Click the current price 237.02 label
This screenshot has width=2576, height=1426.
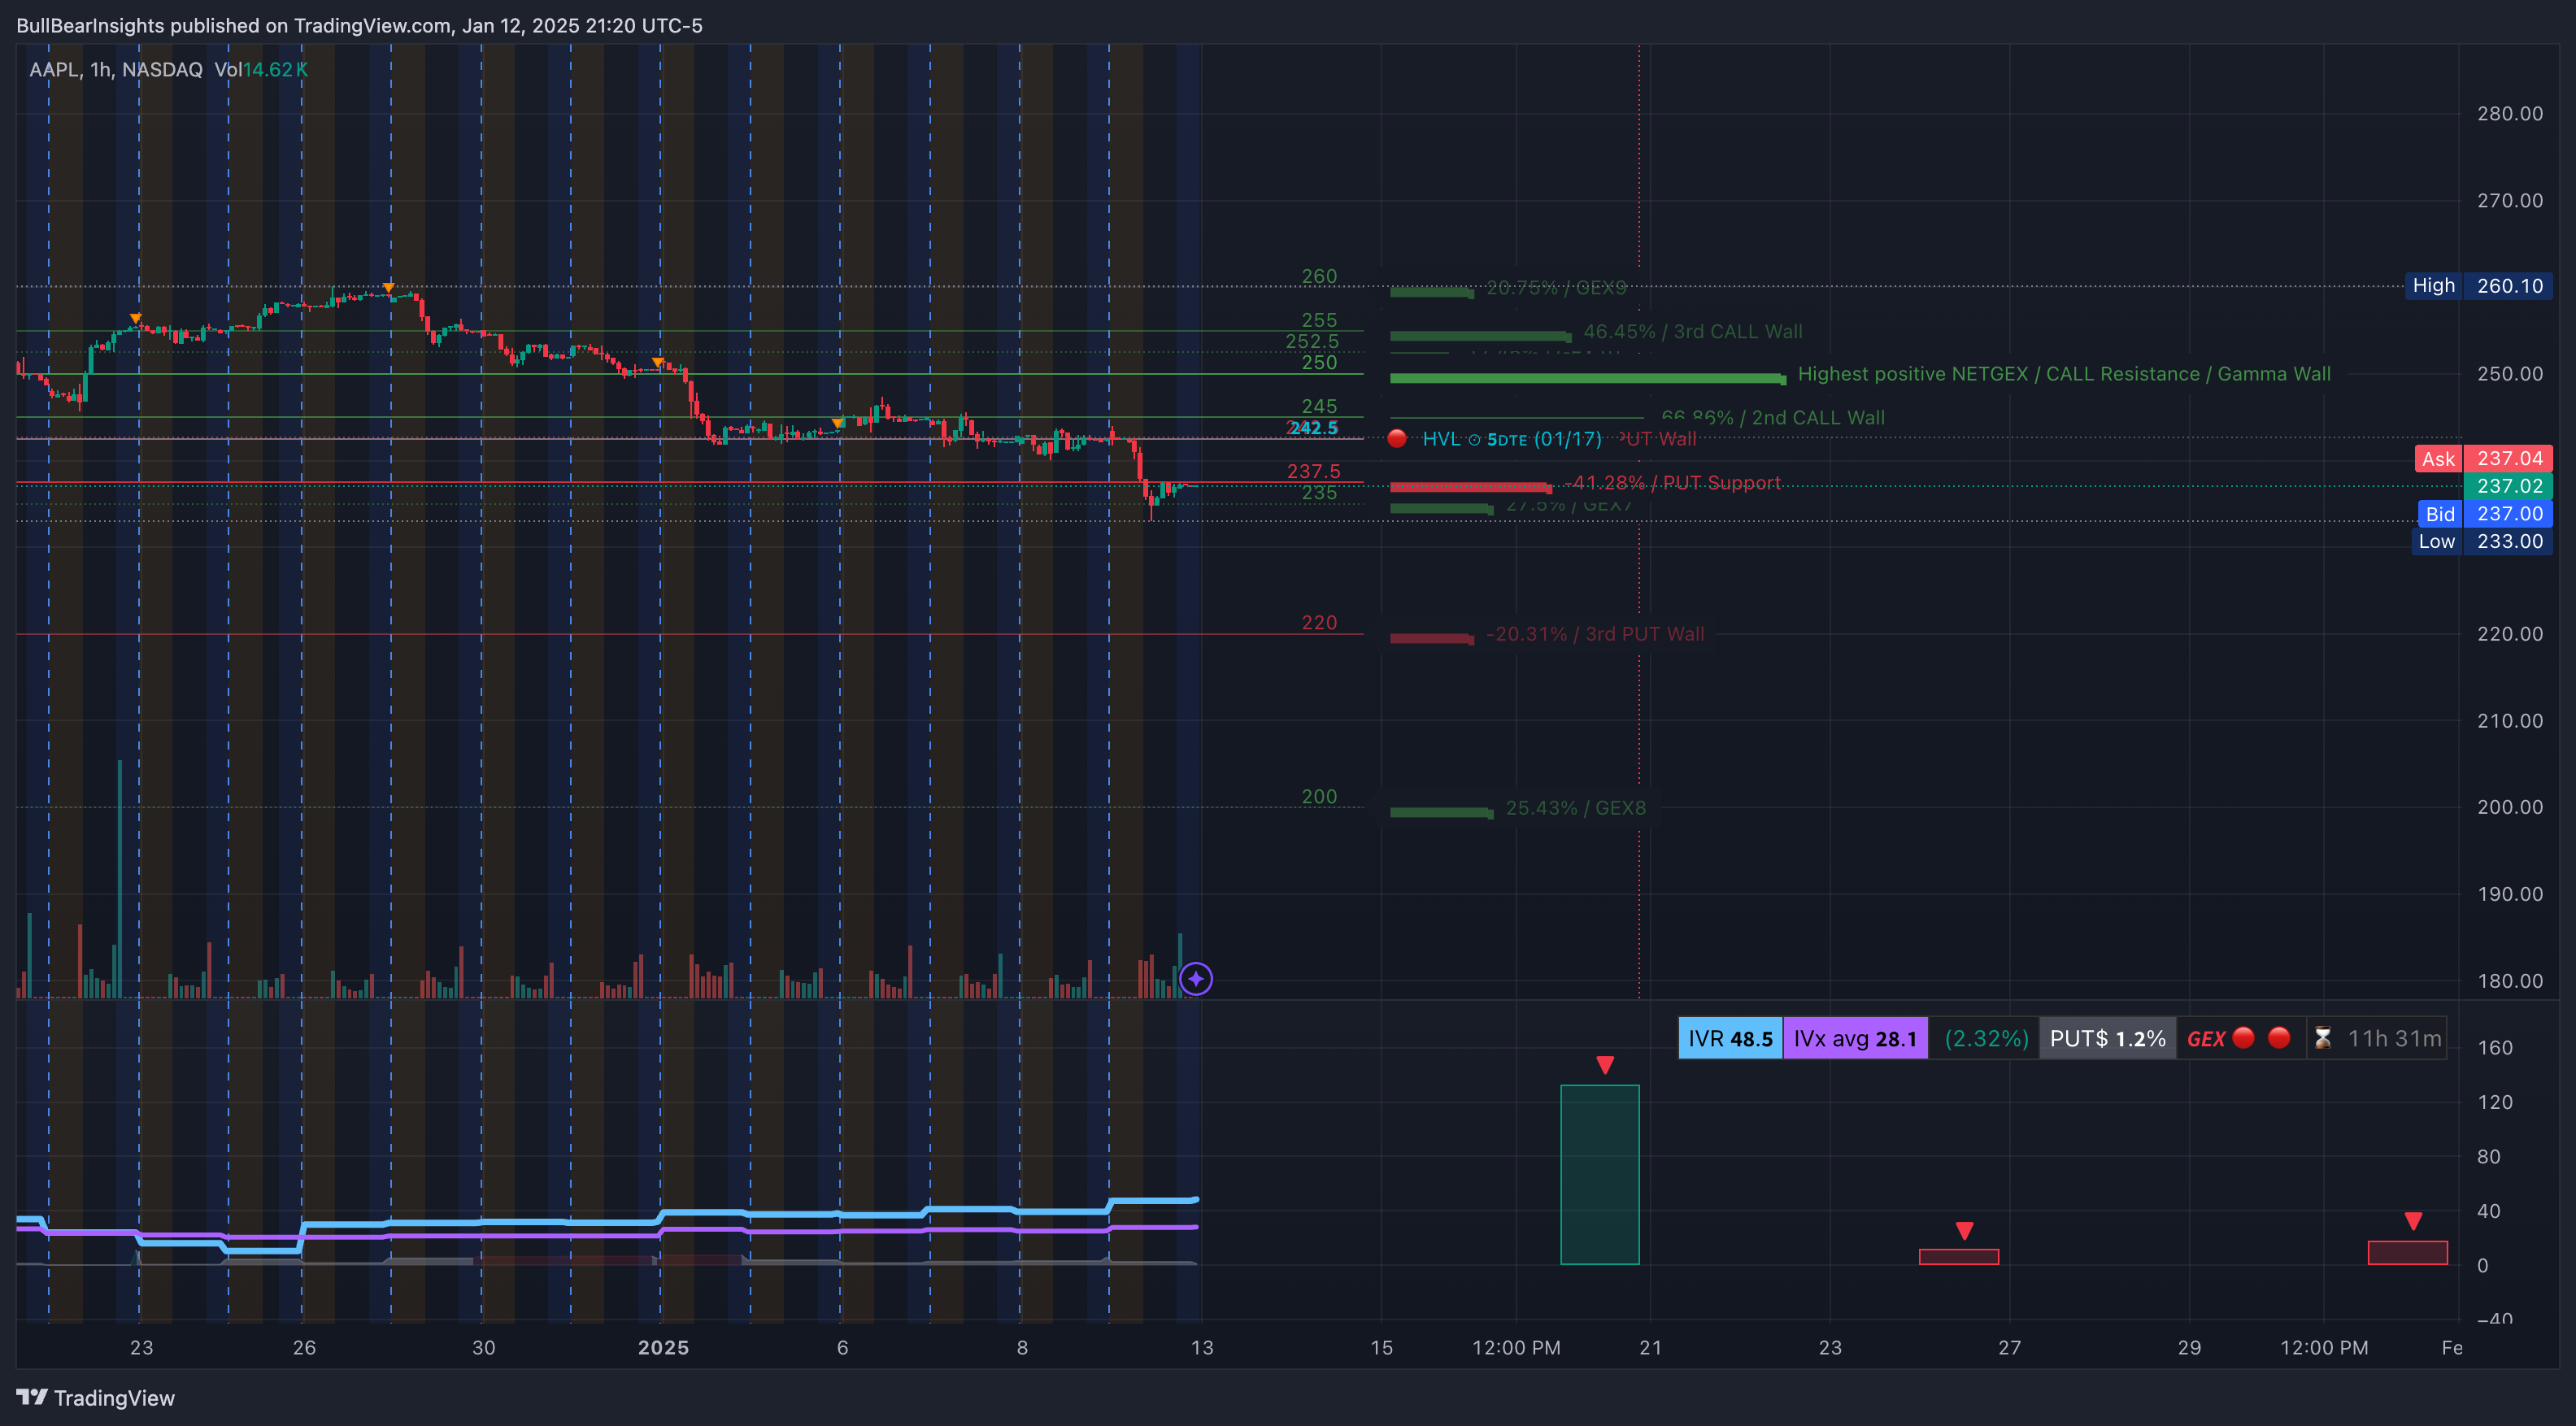(2508, 486)
